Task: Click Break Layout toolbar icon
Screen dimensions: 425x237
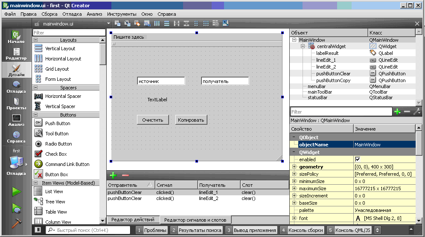Action: (x=216, y=23)
